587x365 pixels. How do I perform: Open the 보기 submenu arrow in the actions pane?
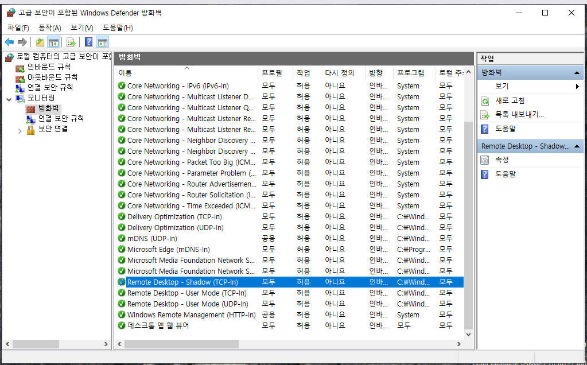pyautogui.click(x=578, y=87)
